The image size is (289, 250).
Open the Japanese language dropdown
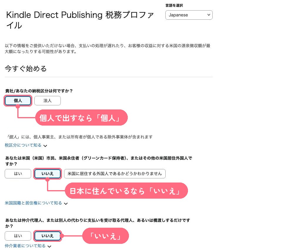189,15
